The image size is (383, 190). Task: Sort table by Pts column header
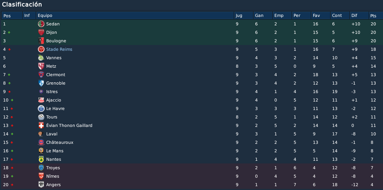click(x=376, y=16)
